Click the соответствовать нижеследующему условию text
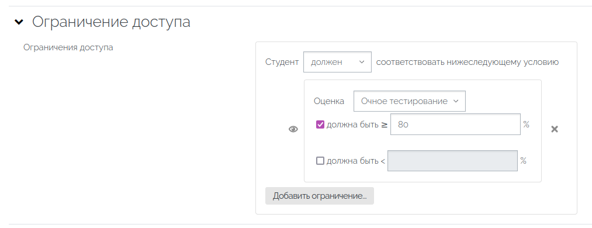Viewport: 592px width, 228px height. (x=468, y=62)
